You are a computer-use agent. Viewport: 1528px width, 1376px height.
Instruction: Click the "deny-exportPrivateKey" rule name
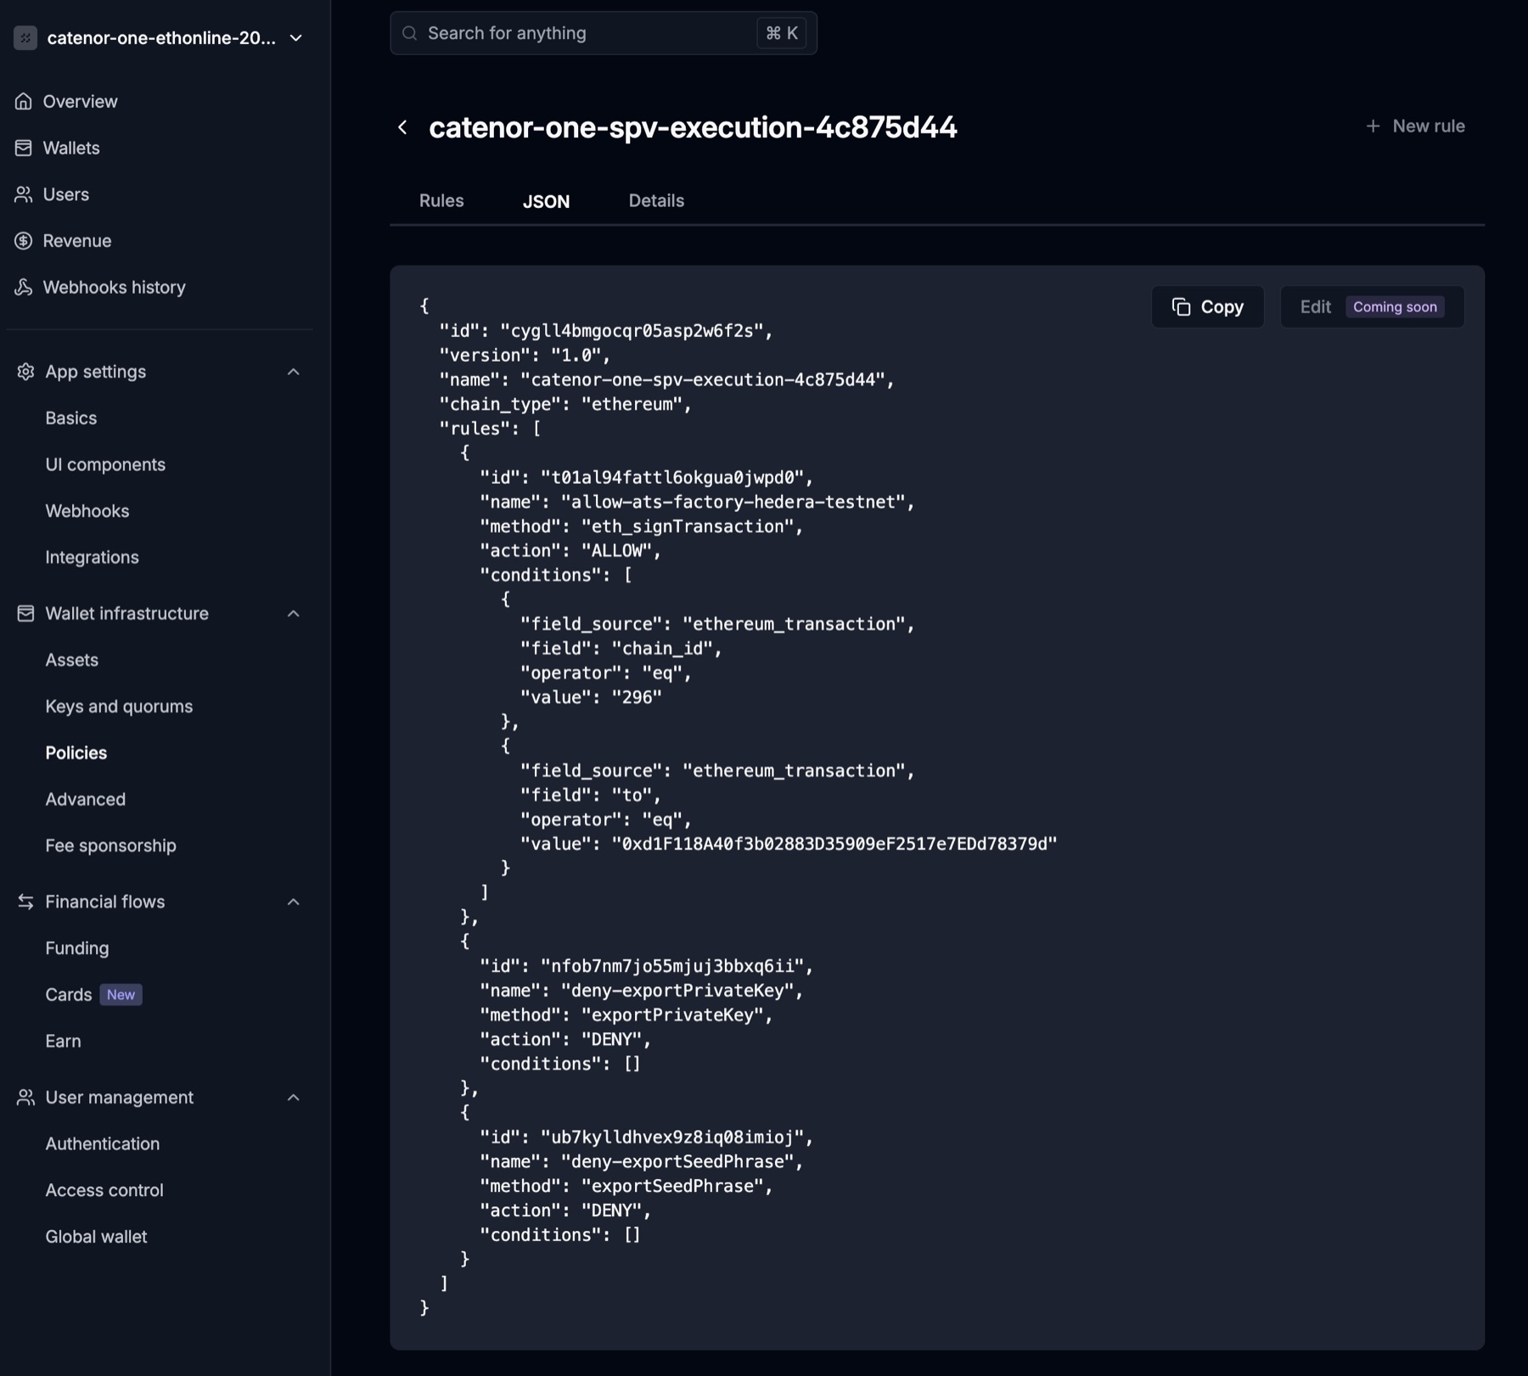677,991
